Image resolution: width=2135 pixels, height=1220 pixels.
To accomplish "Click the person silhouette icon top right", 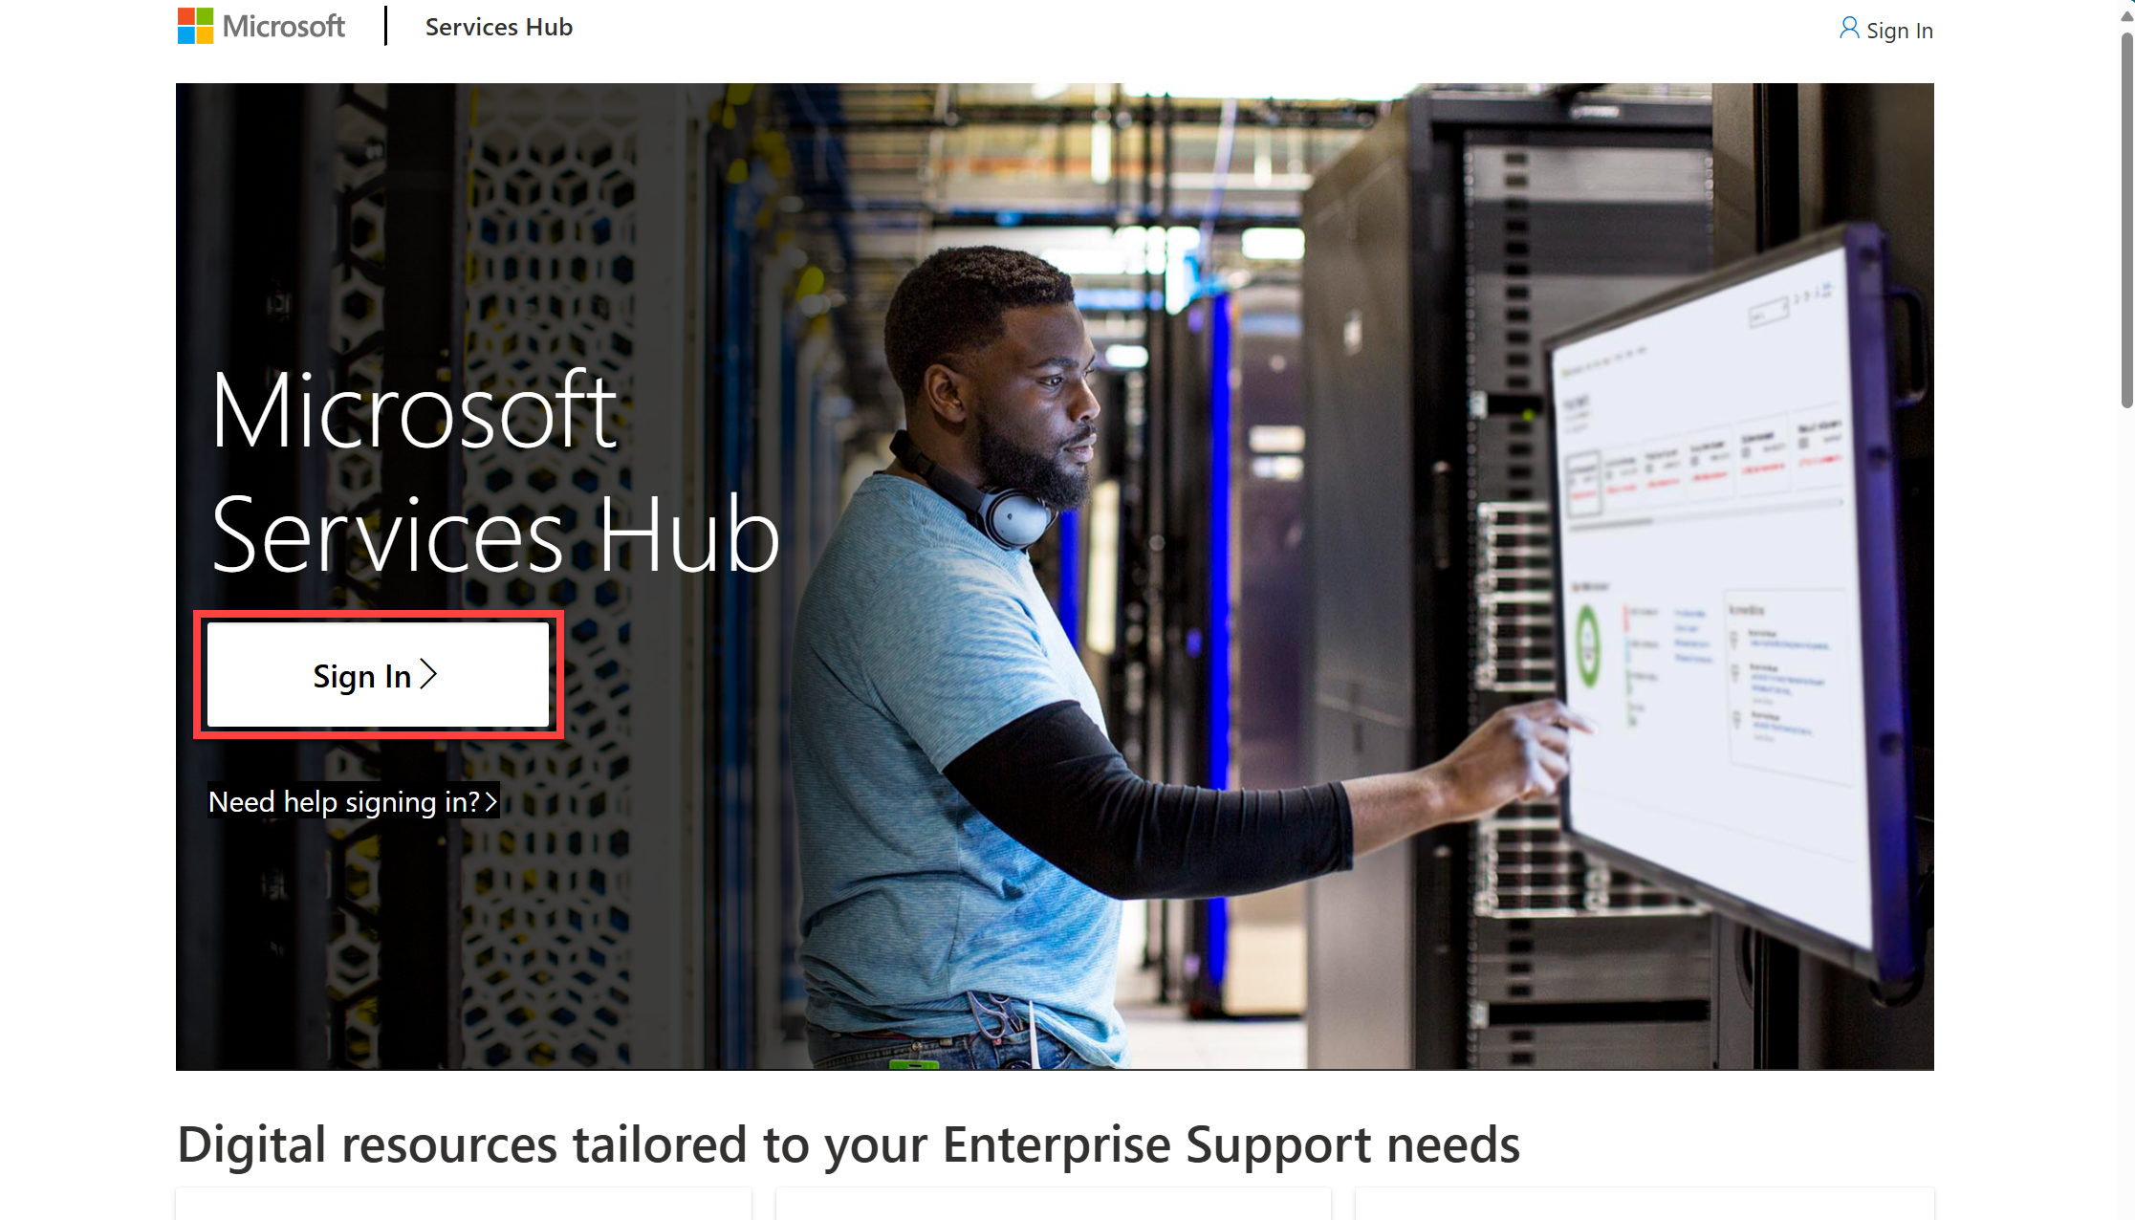I will (1849, 28).
